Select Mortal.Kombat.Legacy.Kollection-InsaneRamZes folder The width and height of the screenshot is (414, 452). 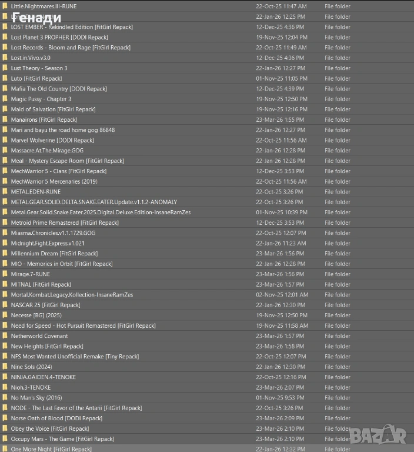[207, 295]
